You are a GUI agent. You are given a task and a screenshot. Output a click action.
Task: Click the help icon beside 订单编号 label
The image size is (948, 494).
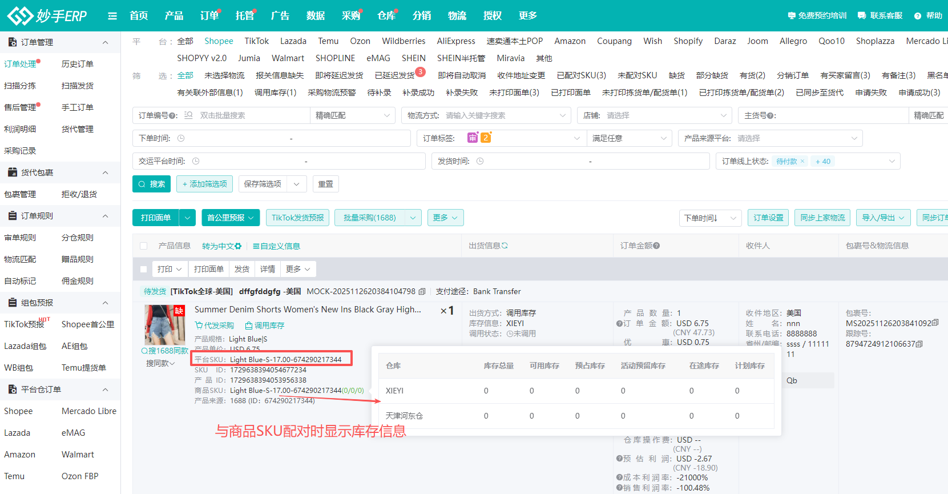(173, 116)
